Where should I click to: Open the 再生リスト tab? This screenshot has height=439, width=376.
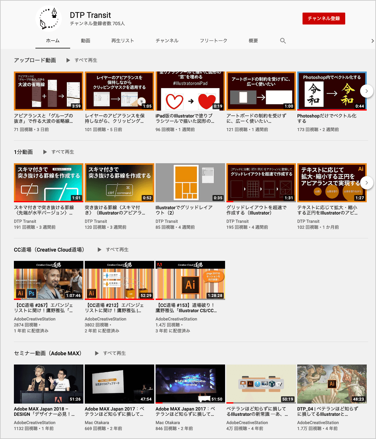point(122,41)
